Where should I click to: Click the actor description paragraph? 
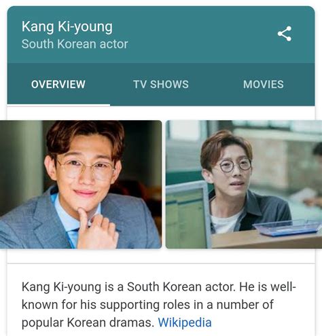click(x=159, y=305)
